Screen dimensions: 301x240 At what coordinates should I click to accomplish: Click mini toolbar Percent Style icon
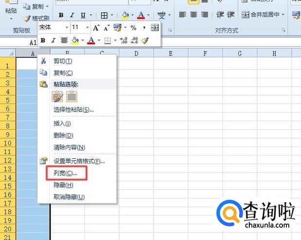[x=133, y=28]
